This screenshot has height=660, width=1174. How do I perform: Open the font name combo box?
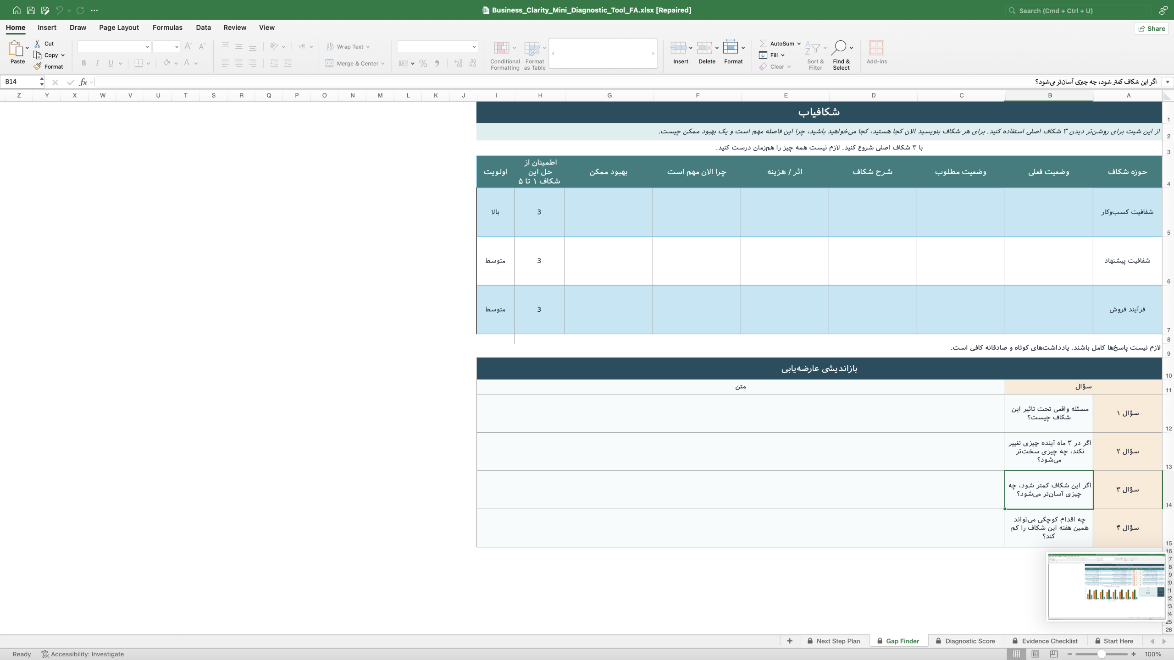(114, 47)
